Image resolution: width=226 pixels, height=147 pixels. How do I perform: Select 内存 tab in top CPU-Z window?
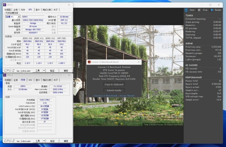[x=23, y=10]
